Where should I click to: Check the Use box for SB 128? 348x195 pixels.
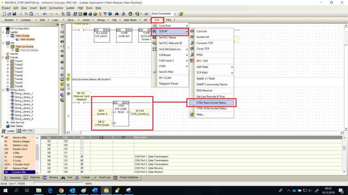point(82,141)
